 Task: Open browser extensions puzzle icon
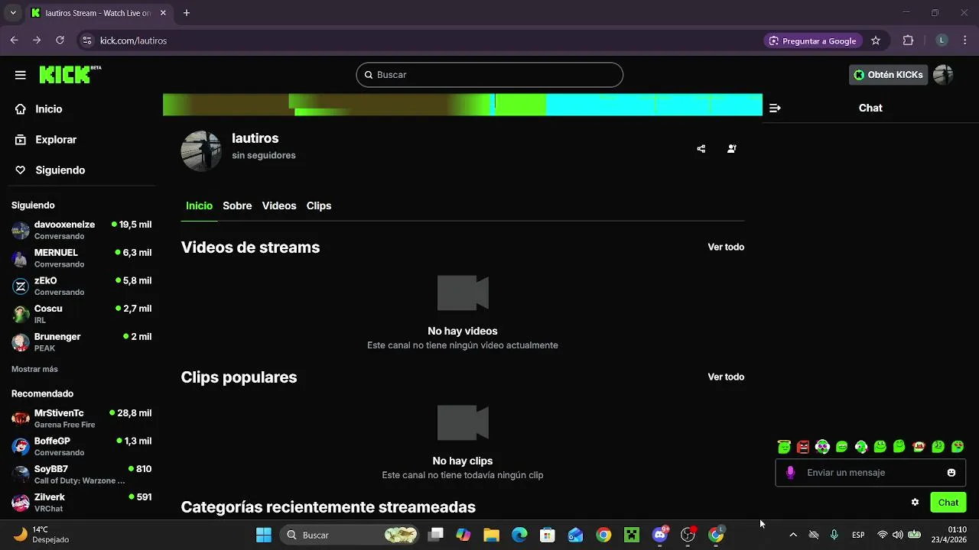[909, 40]
